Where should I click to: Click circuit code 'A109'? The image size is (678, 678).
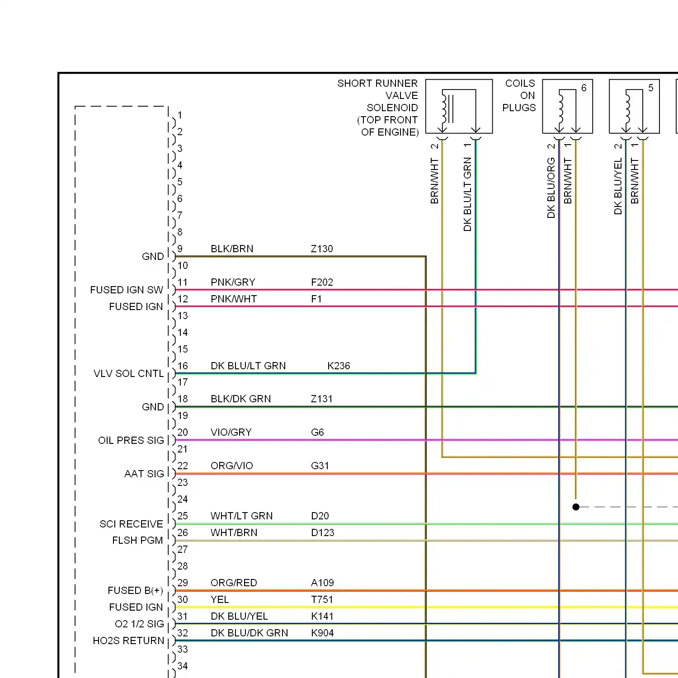pyautogui.click(x=322, y=583)
